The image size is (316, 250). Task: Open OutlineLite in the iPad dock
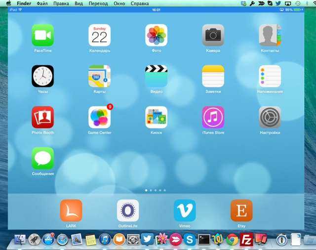[x=128, y=210]
